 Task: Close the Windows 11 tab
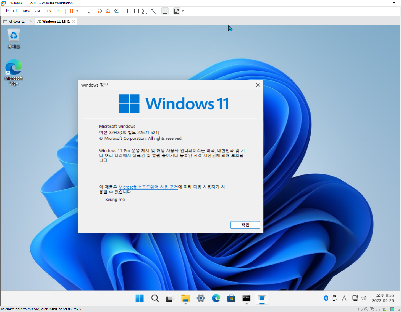tap(31, 21)
